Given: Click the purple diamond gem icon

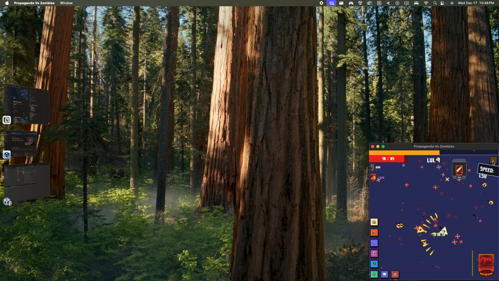Looking at the screenshot, I should click(374, 243).
